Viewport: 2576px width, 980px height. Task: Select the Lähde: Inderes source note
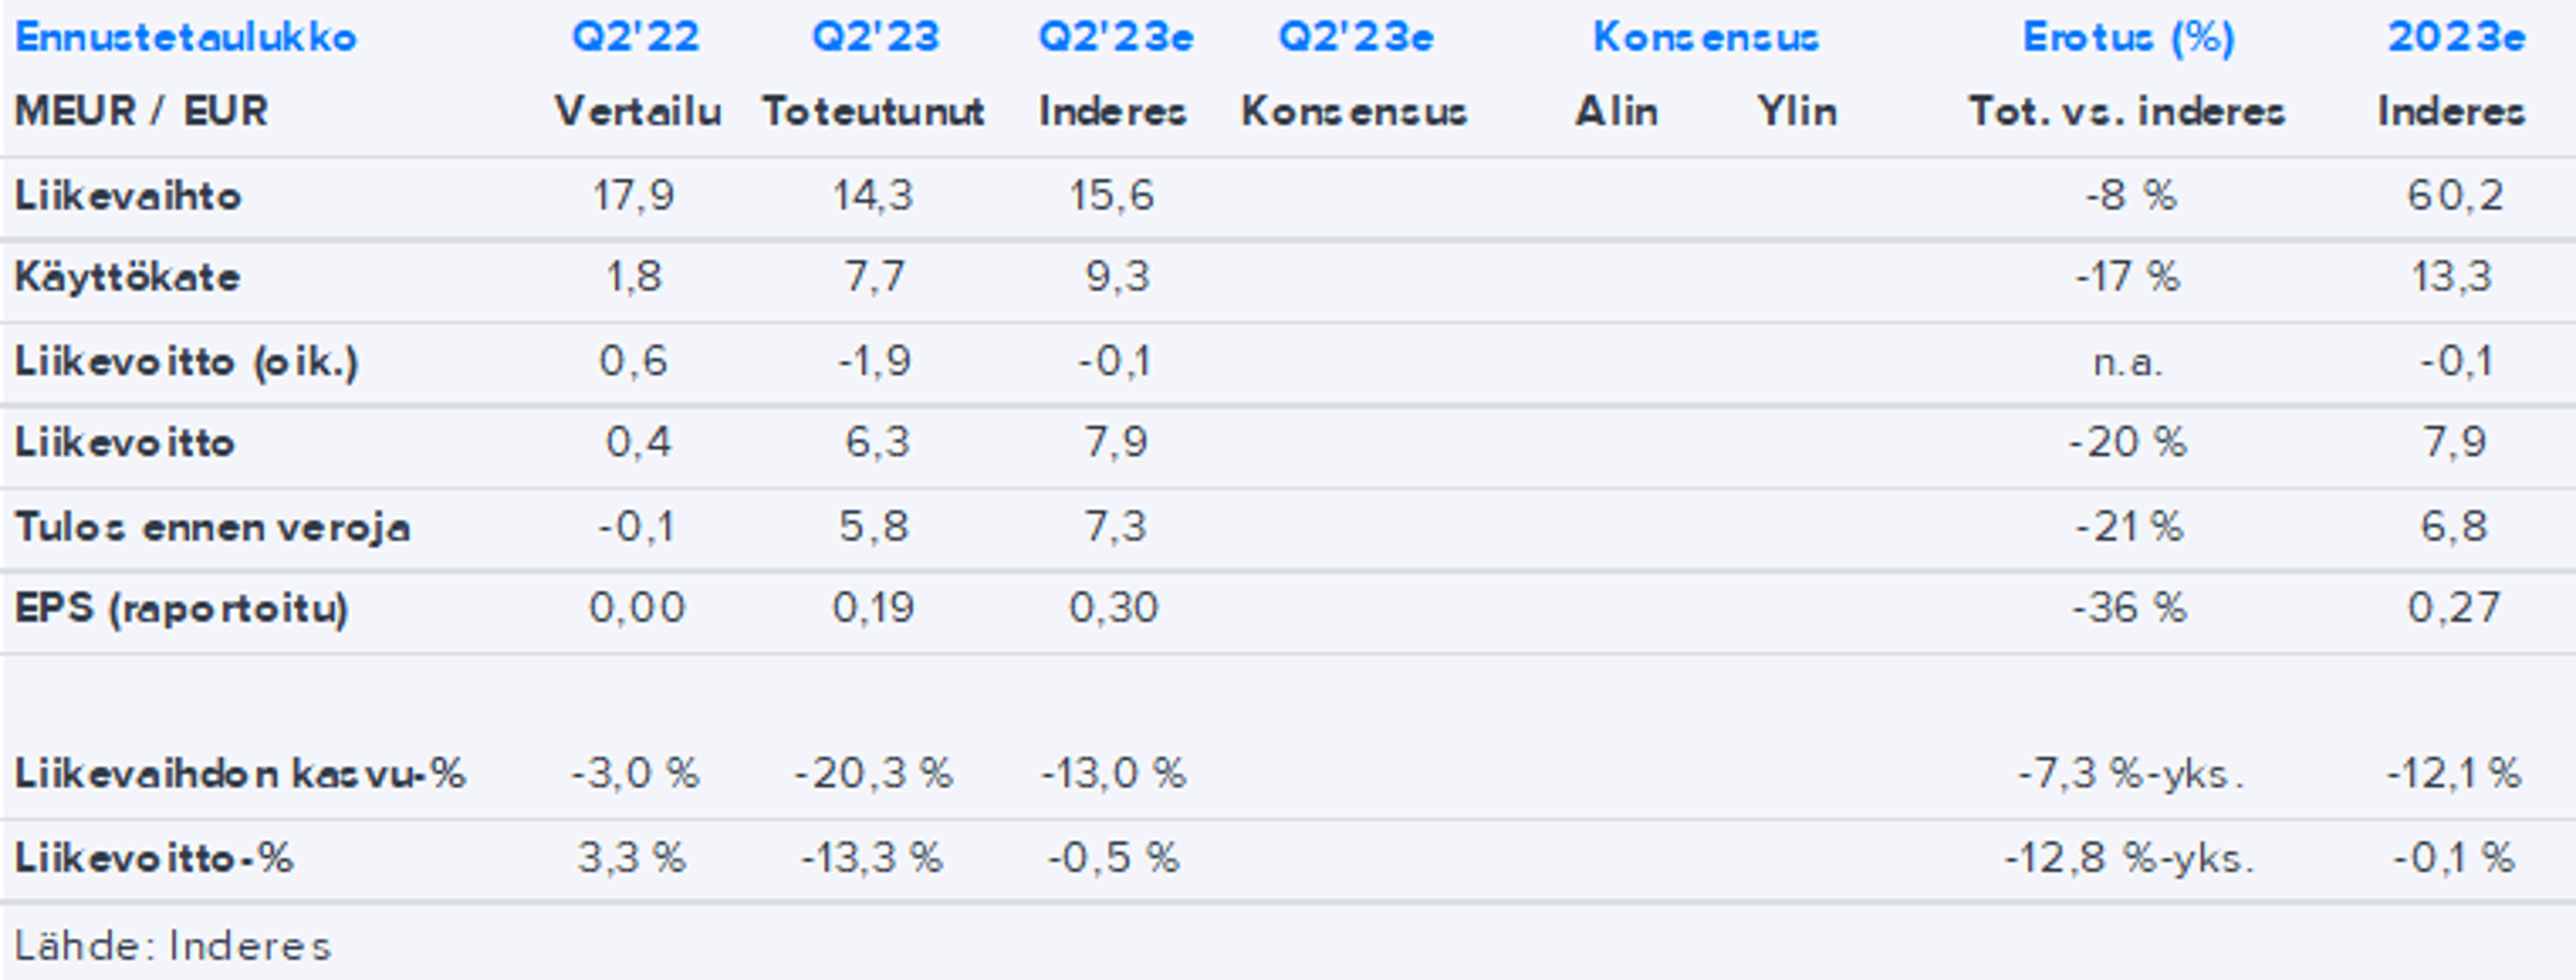coord(172,946)
